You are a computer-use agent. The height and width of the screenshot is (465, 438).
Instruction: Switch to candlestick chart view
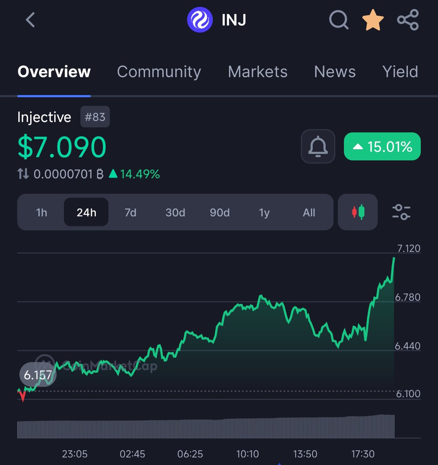358,212
